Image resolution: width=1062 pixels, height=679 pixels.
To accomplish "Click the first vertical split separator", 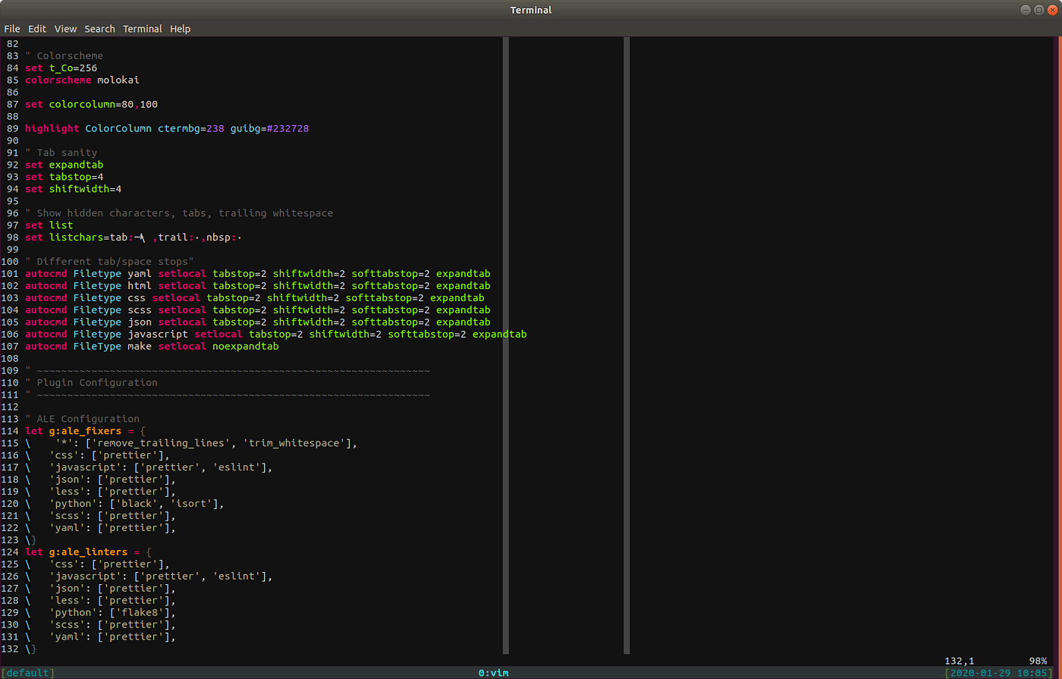I will 505,341.
